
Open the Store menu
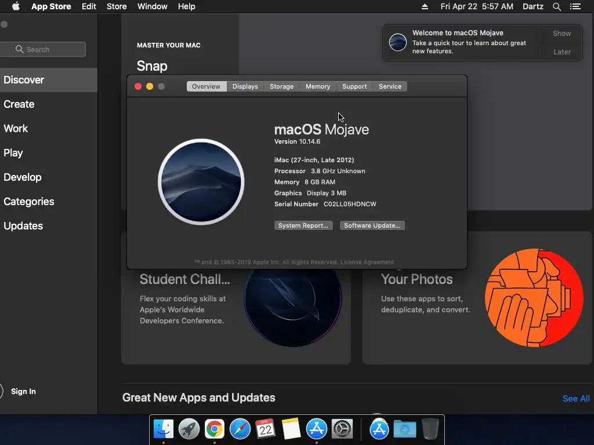coord(117,6)
